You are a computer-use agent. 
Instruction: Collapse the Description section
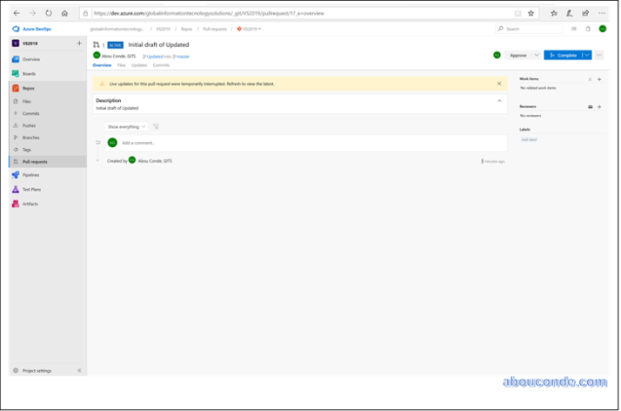coord(499,101)
